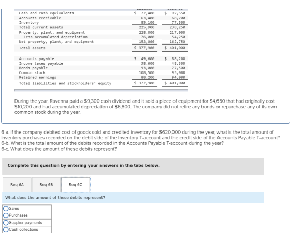Click the '6-b. What is the total amount' question line
This screenshot has width=290, height=234.
pyautogui.click(x=112, y=143)
